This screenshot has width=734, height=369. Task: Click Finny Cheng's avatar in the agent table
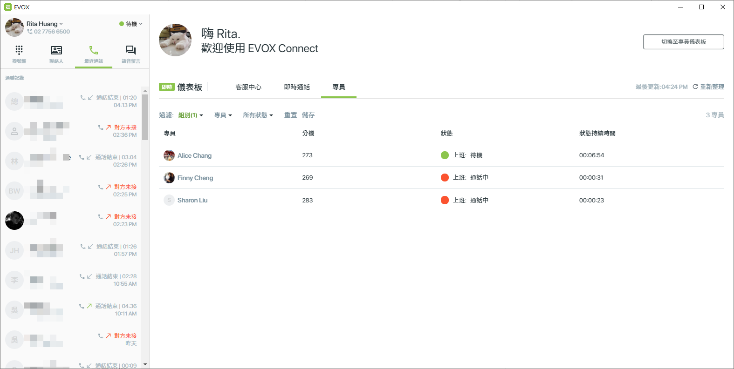click(169, 178)
